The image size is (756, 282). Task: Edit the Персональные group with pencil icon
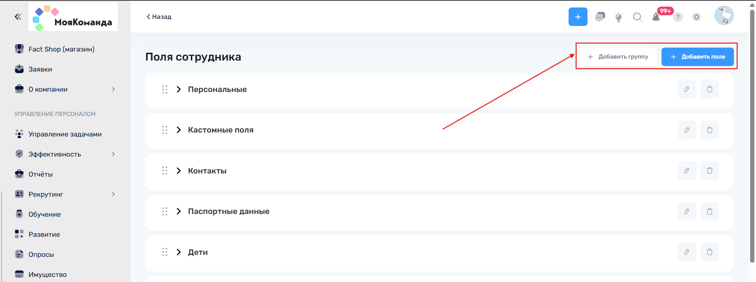point(687,89)
